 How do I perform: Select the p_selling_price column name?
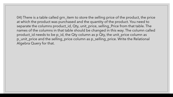pyautogui.click(x=103, y=39)
